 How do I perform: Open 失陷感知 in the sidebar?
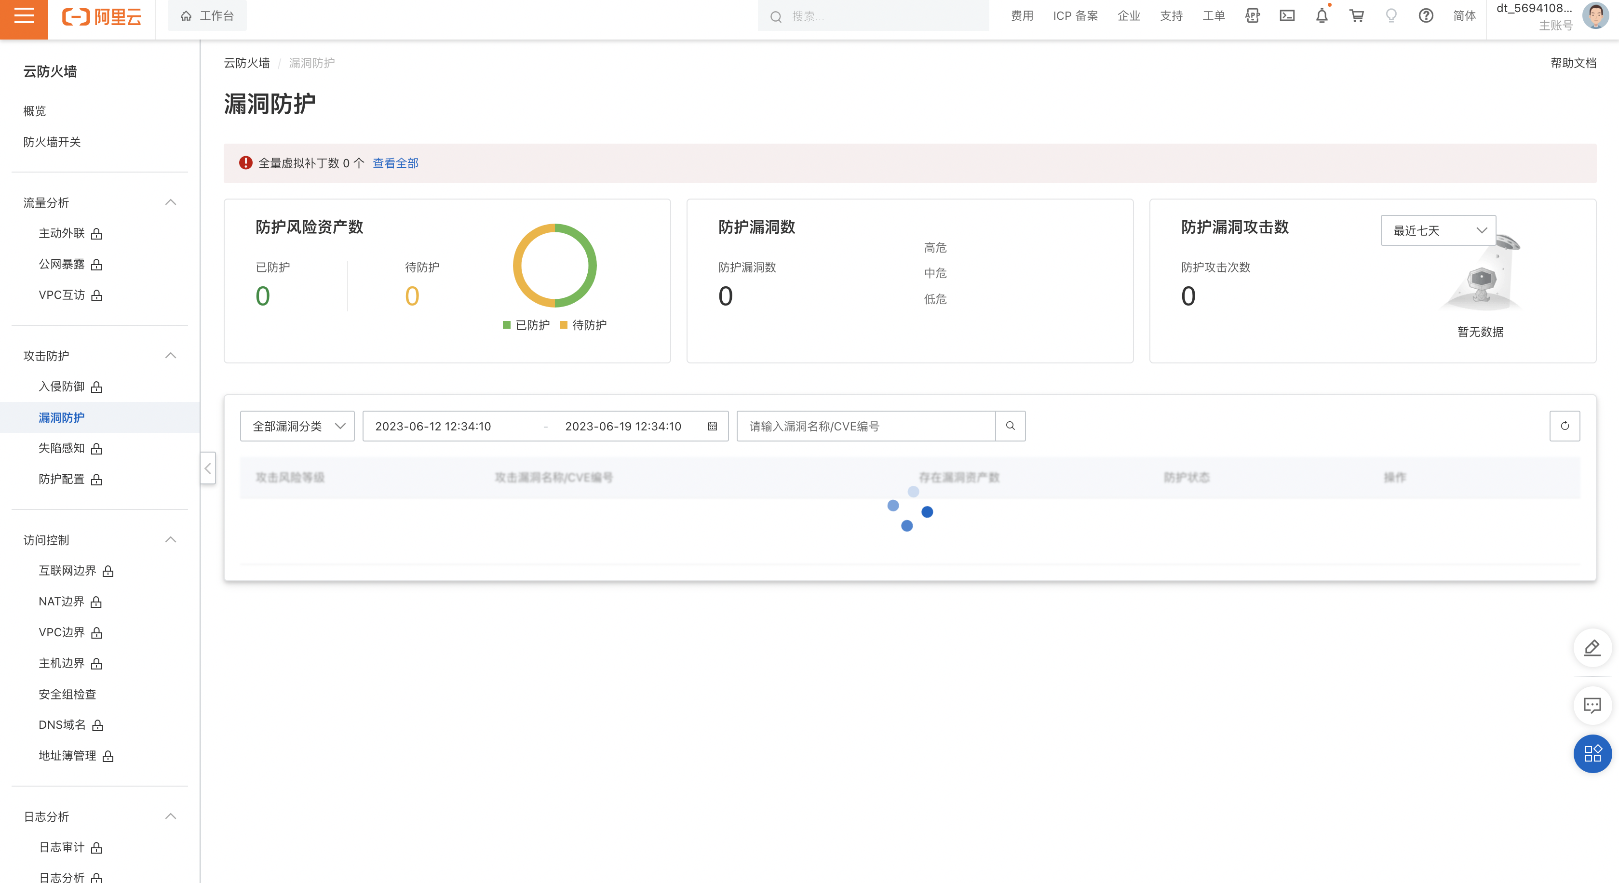tap(62, 448)
